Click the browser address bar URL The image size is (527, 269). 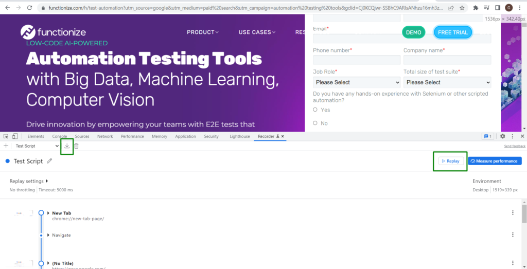[245, 7]
